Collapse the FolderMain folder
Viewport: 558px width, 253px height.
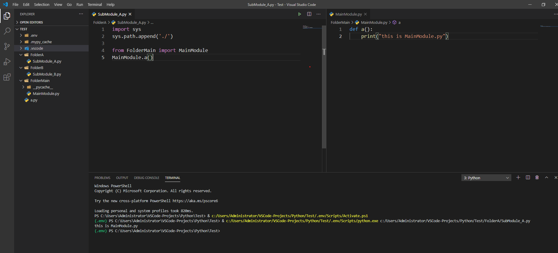pyautogui.click(x=40, y=81)
